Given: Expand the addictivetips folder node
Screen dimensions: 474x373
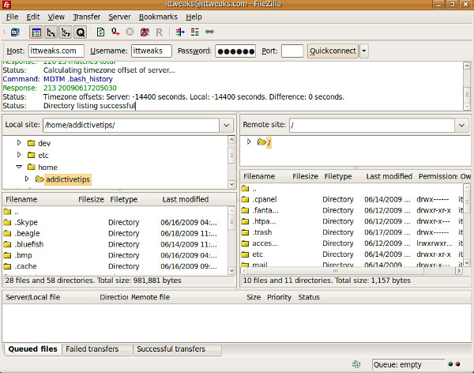Looking at the screenshot, I should coord(27,179).
